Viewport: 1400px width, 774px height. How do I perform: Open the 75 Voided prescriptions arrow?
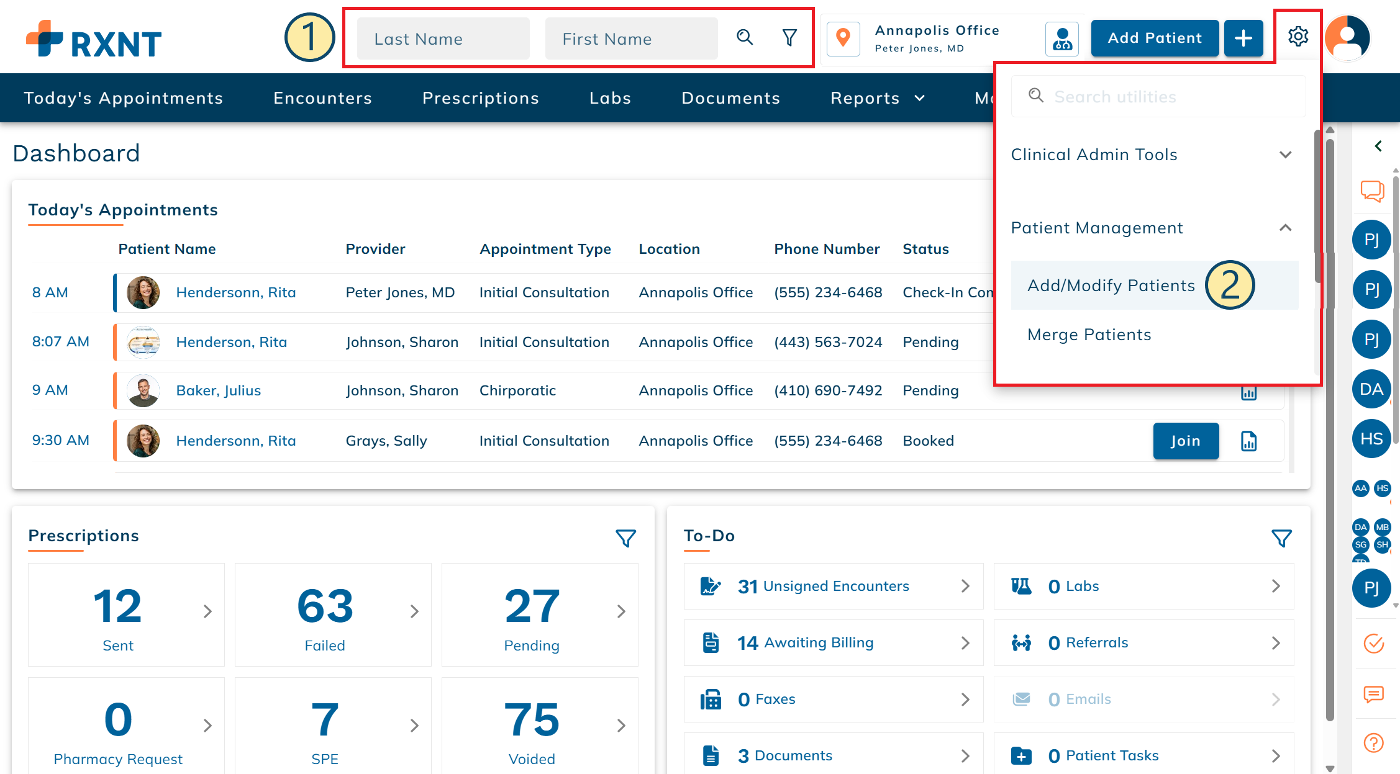pos(622,725)
